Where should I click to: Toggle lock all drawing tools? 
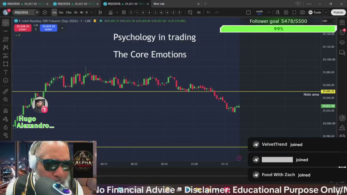click(6, 127)
